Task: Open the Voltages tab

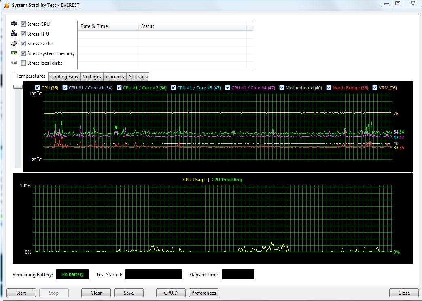Action: pos(92,77)
